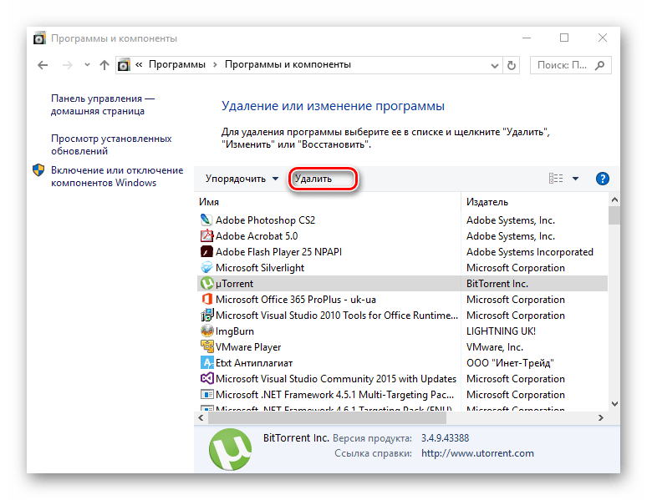Click the horizontal scrollbar right arrow
This screenshot has height=500, width=647.
[x=601, y=418]
